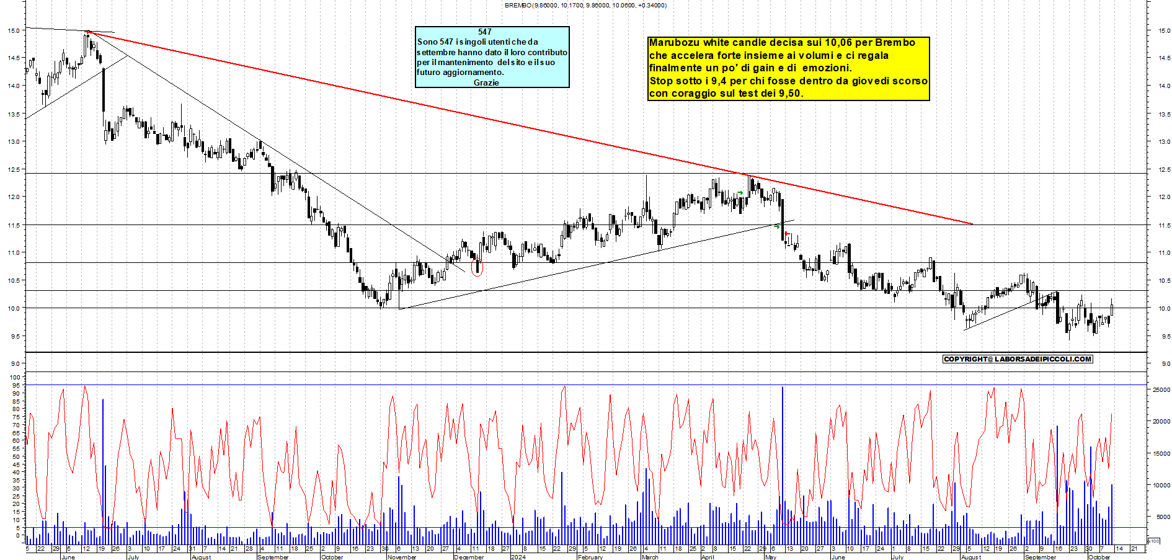Click the "2024" year label on time axis

[518, 557]
